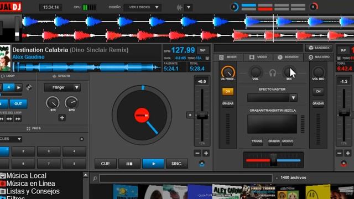Open the Música en Línea folder
The width and height of the screenshot is (354, 199).
(x=28, y=183)
